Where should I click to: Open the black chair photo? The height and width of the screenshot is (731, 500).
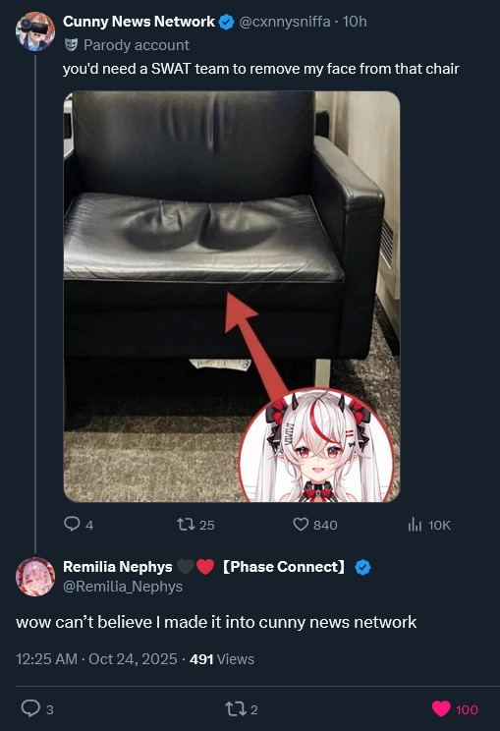pyautogui.click(x=232, y=297)
